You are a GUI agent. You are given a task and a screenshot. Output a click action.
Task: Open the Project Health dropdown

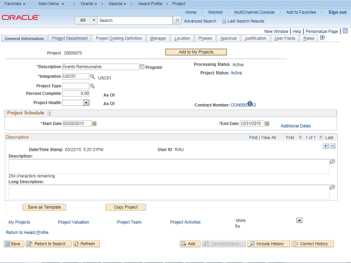[86, 102]
